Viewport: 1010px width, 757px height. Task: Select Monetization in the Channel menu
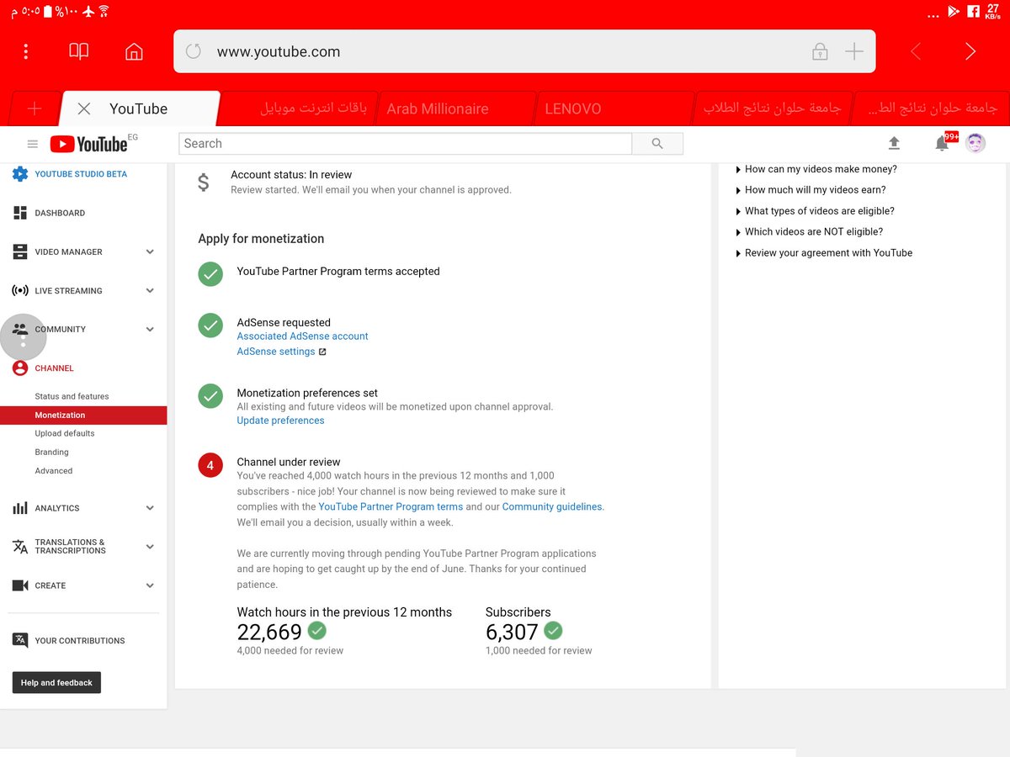[83, 415]
